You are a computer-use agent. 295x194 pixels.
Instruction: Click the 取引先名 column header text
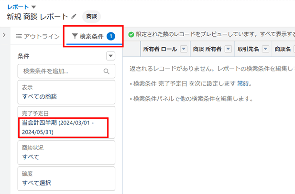click(x=248, y=49)
